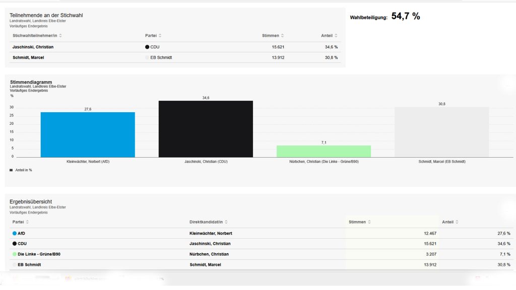Screen dimensions: 516x290
Task: Select Jaschinski, Christian in Stichwahl table
Action: [x=33, y=47]
